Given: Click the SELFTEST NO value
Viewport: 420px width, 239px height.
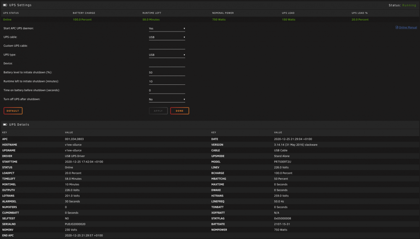Looking at the screenshot, I should [x=67, y=218].
